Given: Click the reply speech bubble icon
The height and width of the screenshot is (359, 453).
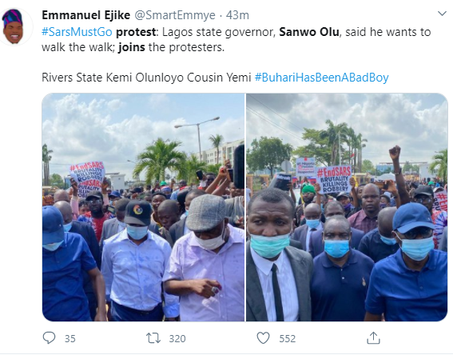Looking at the screenshot, I should point(49,337).
